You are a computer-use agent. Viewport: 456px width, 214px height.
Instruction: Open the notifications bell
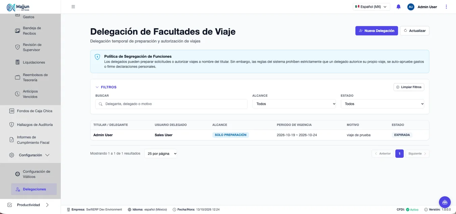coord(398,7)
